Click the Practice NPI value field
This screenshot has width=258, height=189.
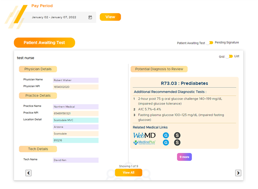[x=76, y=113]
